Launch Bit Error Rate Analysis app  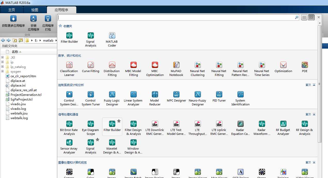[x=69, y=128]
